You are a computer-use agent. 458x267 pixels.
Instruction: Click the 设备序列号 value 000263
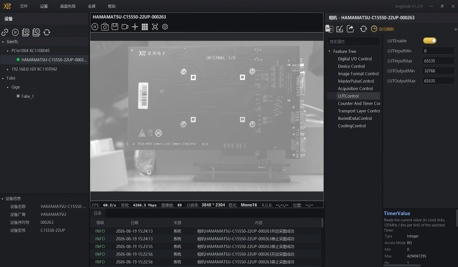[47, 222]
